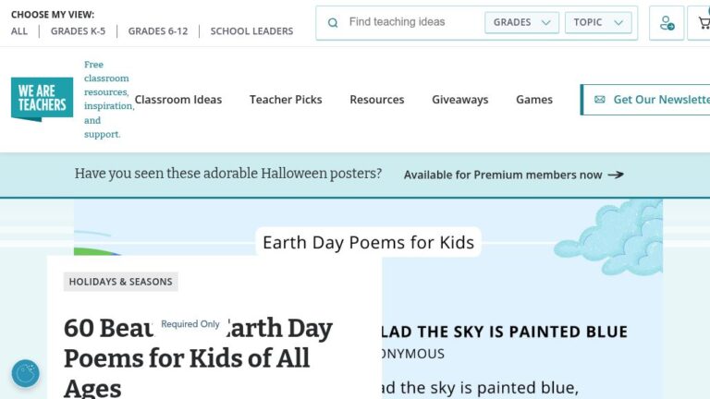
Task: Click the Premium members arrow icon
Action: [616, 175]
